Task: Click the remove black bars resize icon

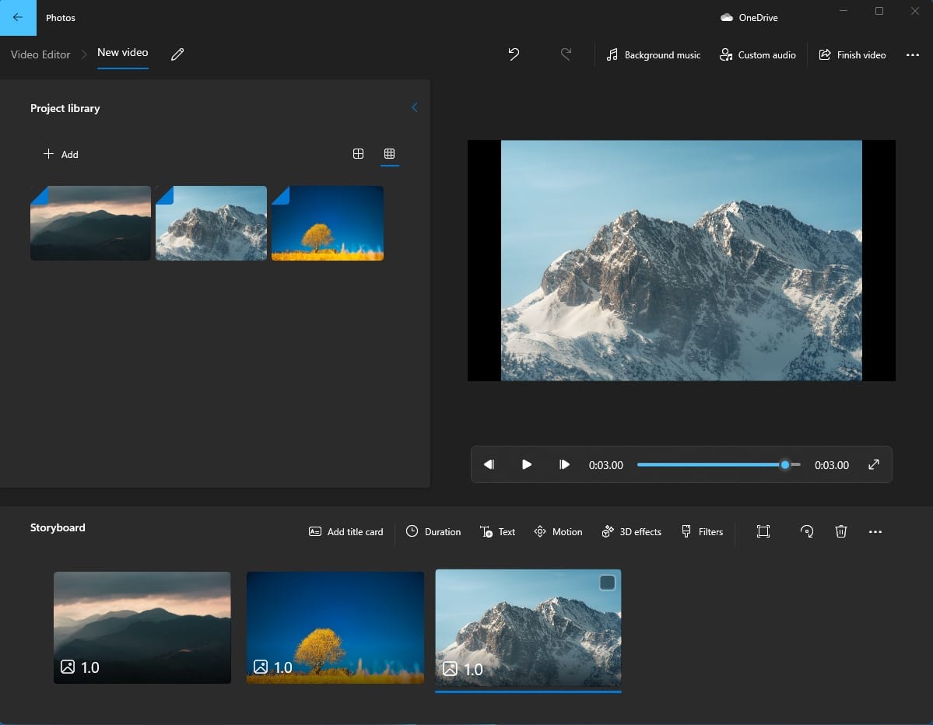Action: tap(763, 531)
